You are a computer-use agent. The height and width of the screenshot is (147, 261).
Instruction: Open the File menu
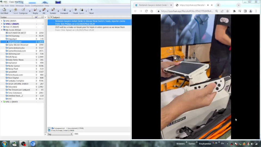[x=2, y=6]
